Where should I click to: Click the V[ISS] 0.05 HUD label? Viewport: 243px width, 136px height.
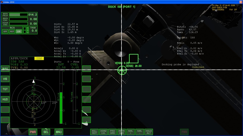(x=122, y=63)
